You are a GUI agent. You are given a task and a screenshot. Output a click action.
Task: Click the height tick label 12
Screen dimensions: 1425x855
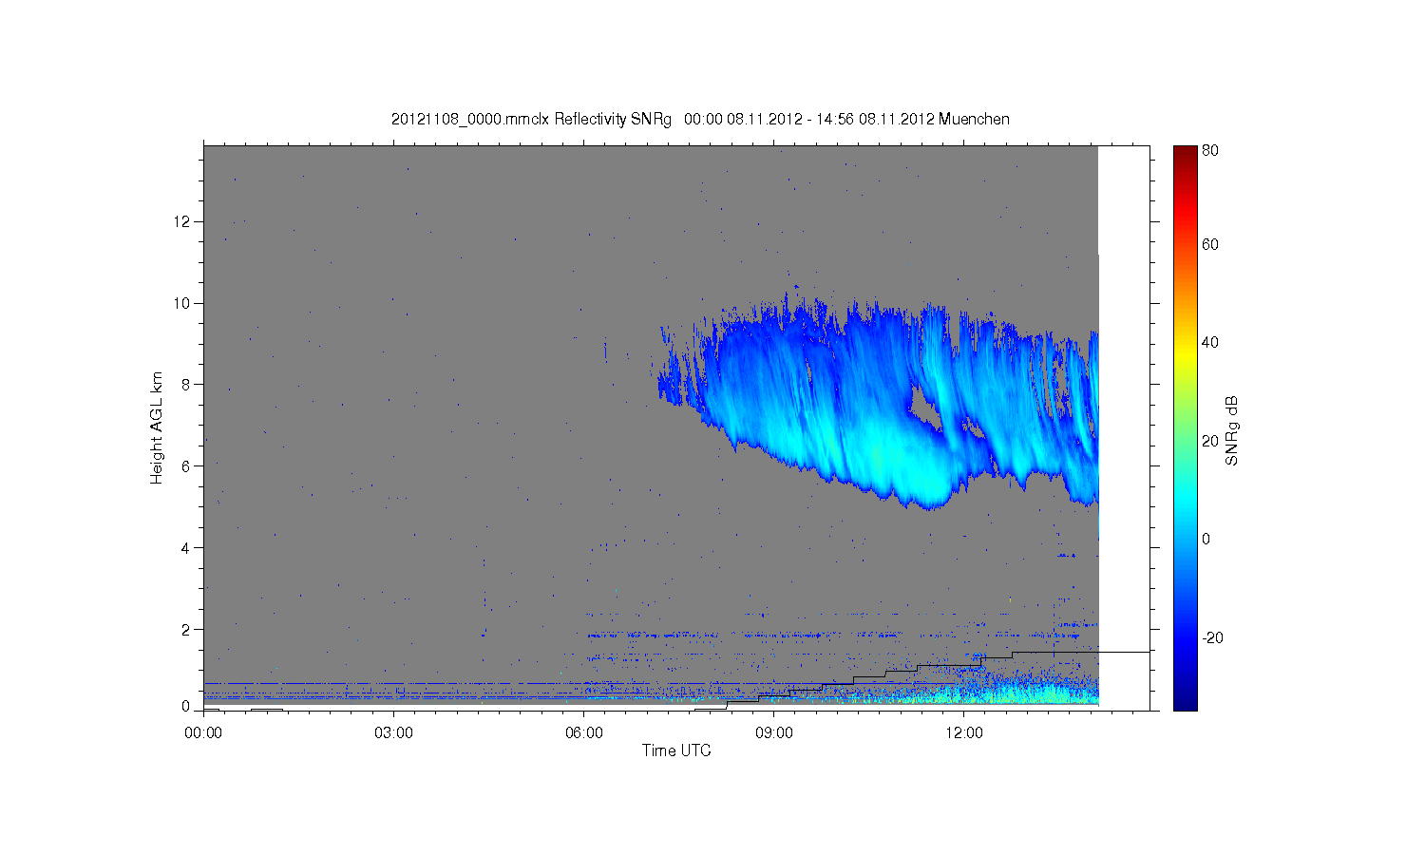click(x=182, y=221)
